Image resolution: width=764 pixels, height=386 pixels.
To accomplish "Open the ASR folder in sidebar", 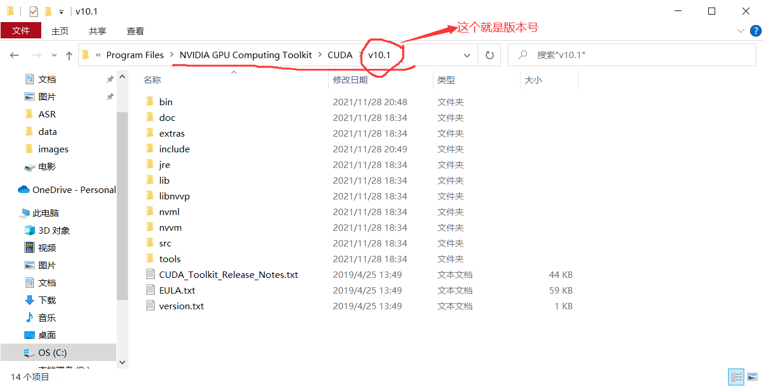I will (x=40, y=114).
